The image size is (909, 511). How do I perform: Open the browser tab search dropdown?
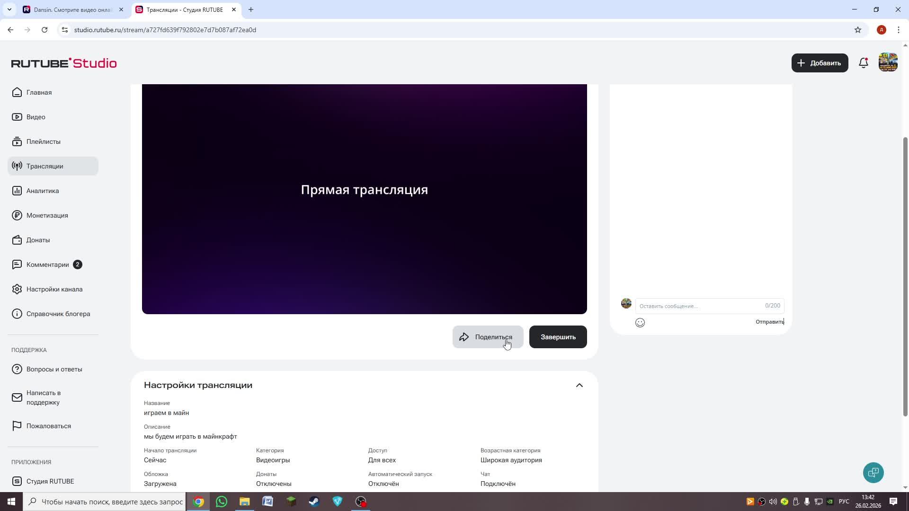tap(9, 9)
